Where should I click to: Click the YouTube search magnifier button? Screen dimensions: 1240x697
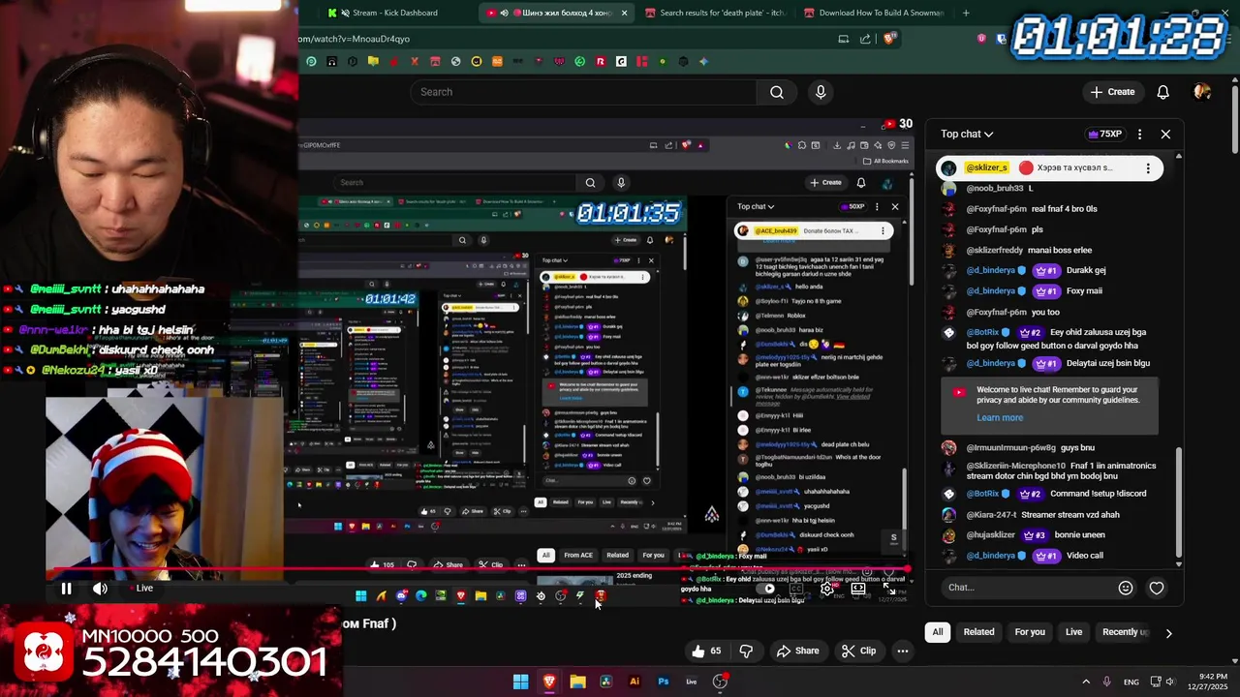[x=777, y=92]
